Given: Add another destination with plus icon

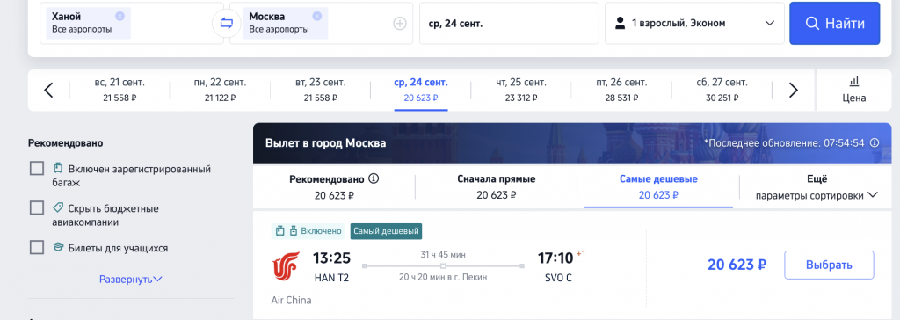Looking at the screenshot, I should click(400, 24).
